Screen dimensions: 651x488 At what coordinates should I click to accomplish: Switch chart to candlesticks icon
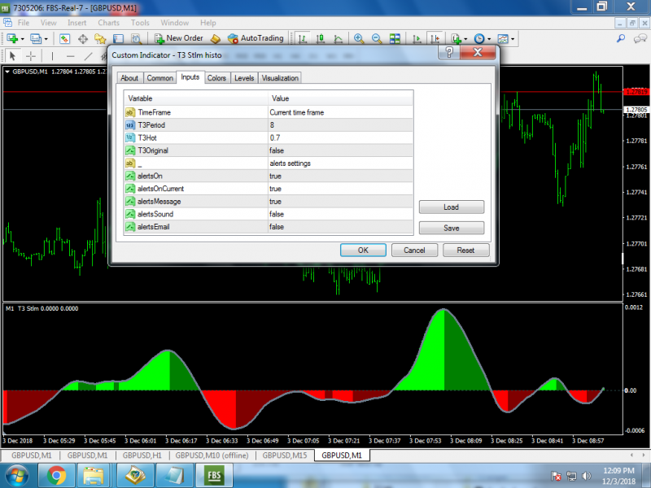pyautogui.click(x=320, y=39)
